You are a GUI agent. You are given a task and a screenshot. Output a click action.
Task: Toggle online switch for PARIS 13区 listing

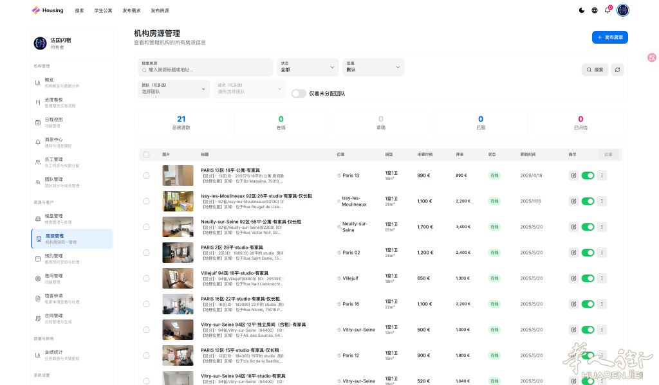(588, 175)
